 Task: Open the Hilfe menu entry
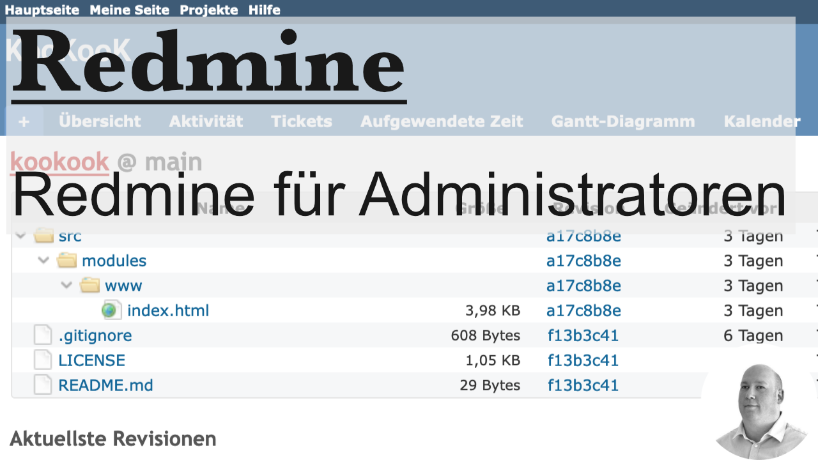click(x=264, y=10)
